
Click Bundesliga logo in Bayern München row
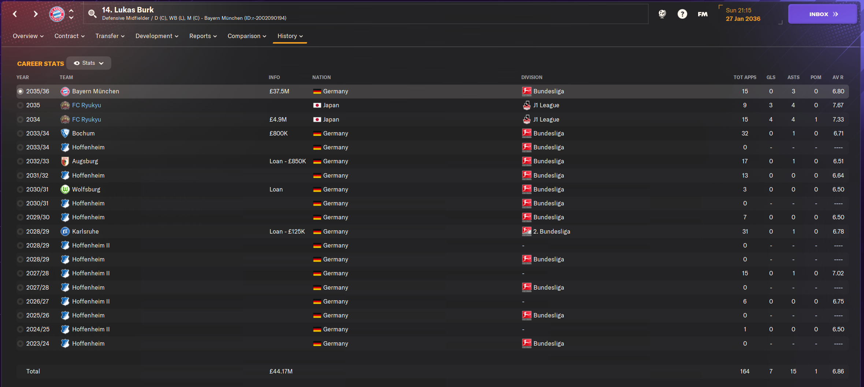(527, 91)
